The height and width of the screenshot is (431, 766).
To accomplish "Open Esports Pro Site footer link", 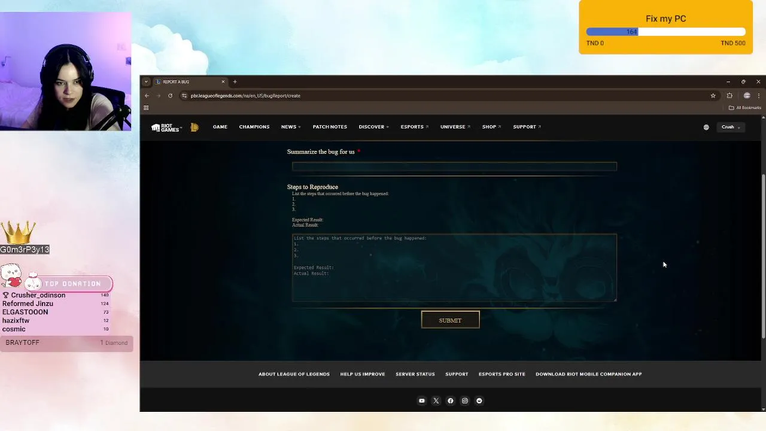I will tap(502, 374).
